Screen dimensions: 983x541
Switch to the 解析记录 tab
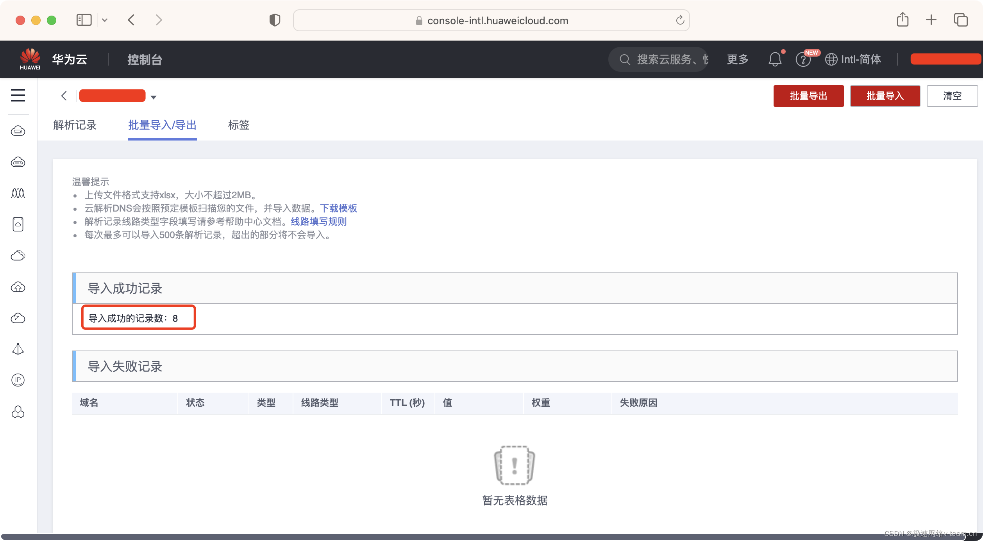point(75,125)
